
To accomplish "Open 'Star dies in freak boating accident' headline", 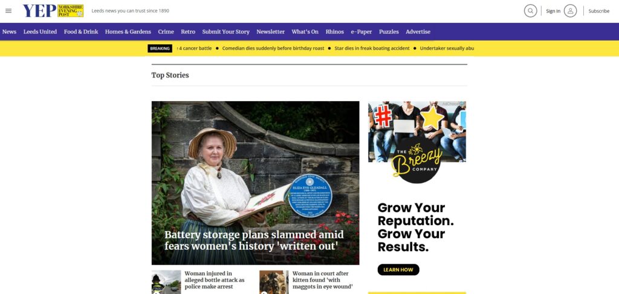I will click(x=372, y=48).
